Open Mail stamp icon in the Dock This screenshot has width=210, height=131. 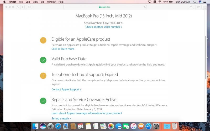pyautogui.click(x=65, y=126)
